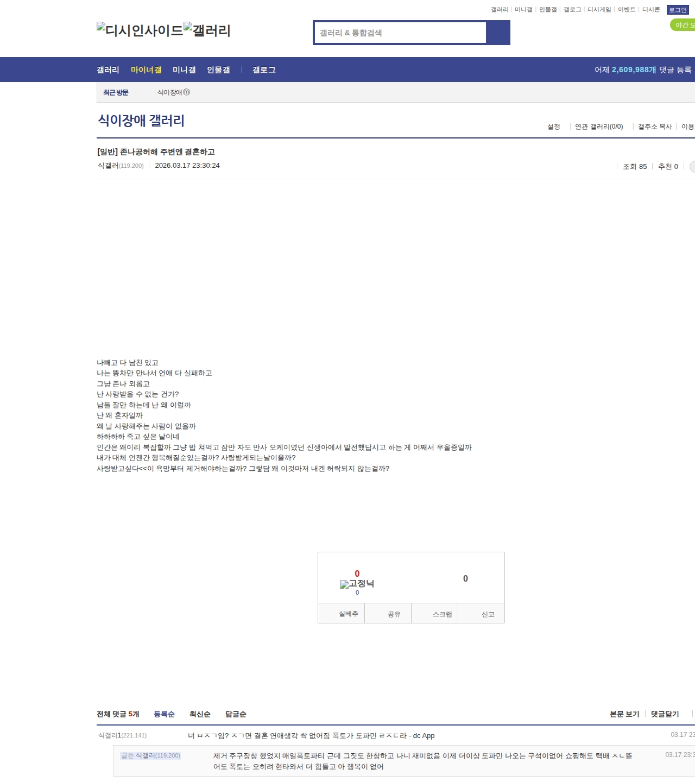Focus the 갤러리 & 통합검색 search field
Viewport: 695px width, 782px height.
point(401,33)
